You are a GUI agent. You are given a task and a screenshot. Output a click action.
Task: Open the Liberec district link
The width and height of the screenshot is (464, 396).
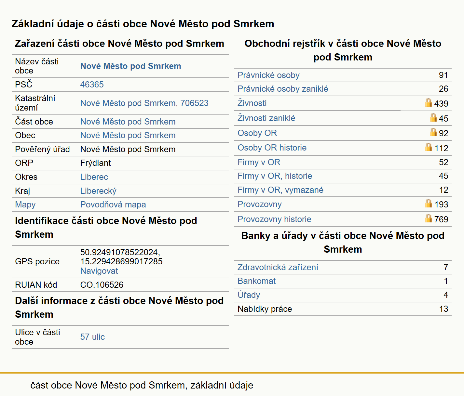click(94, 177)
